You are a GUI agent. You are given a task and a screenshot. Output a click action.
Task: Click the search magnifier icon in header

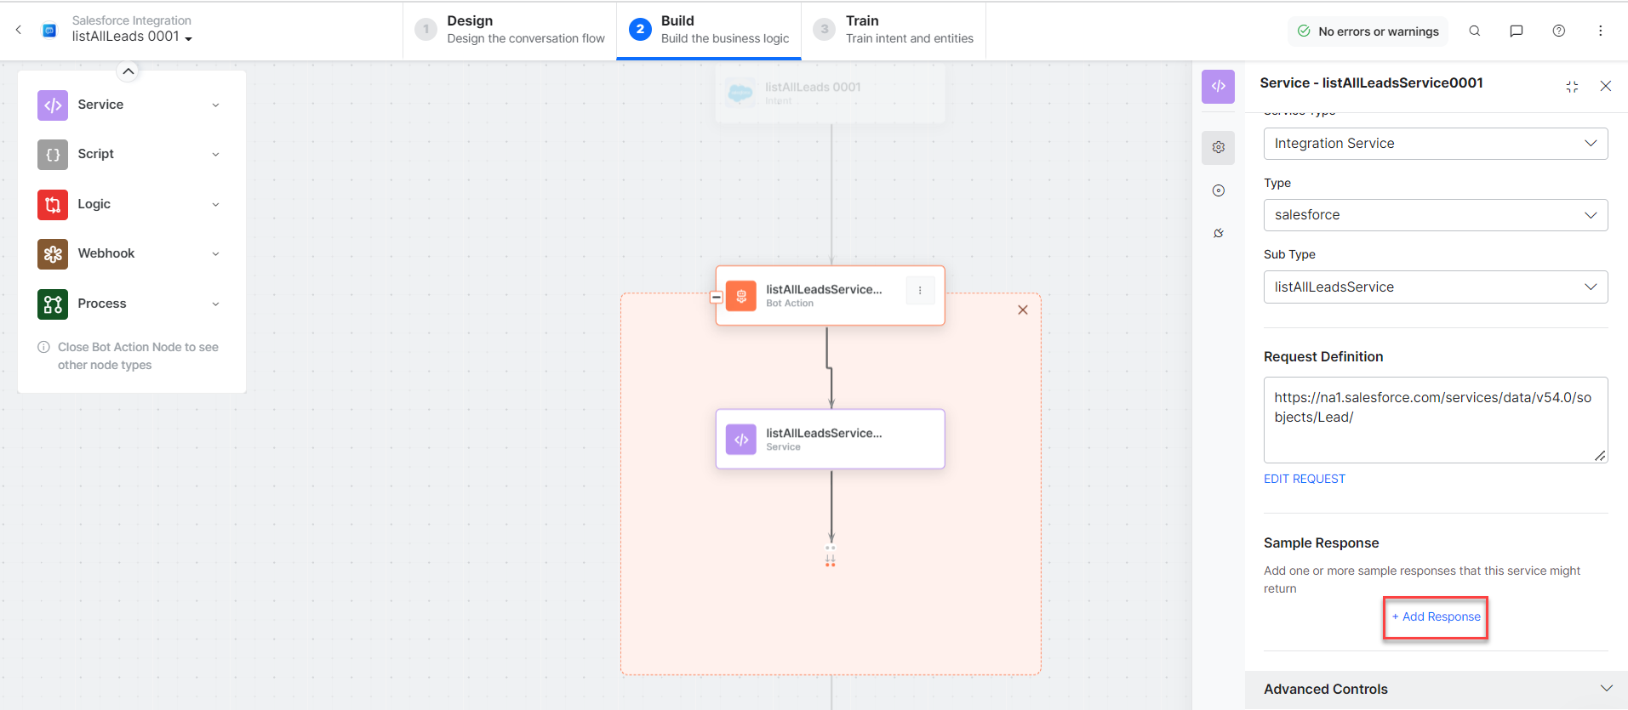pos(1474,31)
